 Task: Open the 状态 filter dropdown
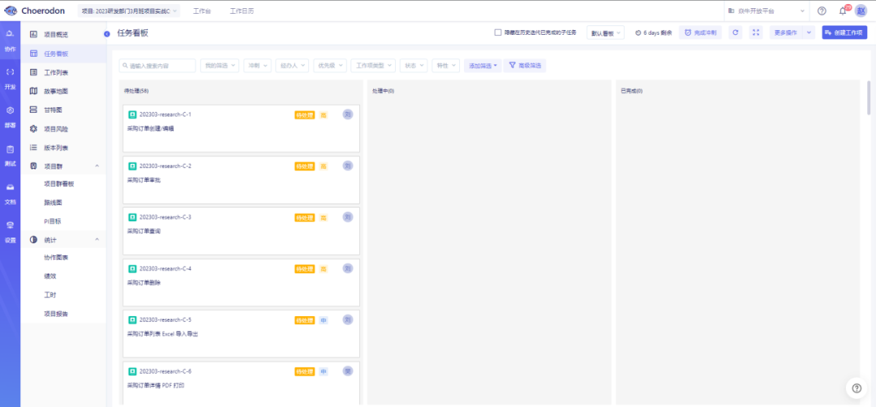click(x=414, y=66)
